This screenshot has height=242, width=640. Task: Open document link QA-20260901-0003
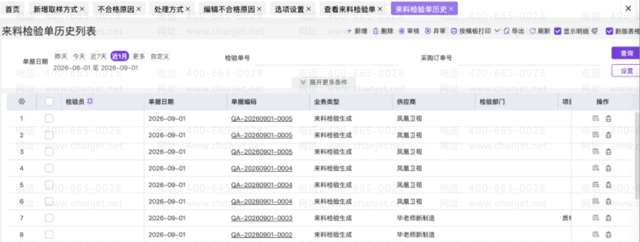262,218
